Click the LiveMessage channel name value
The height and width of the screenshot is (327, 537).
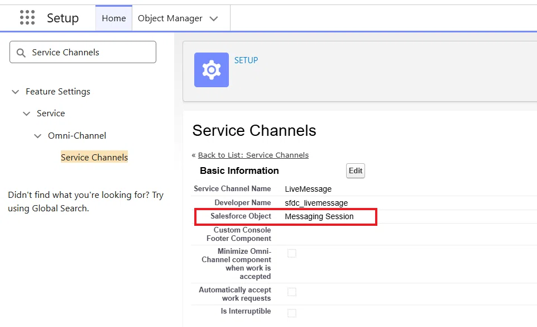tap(308, 189)
